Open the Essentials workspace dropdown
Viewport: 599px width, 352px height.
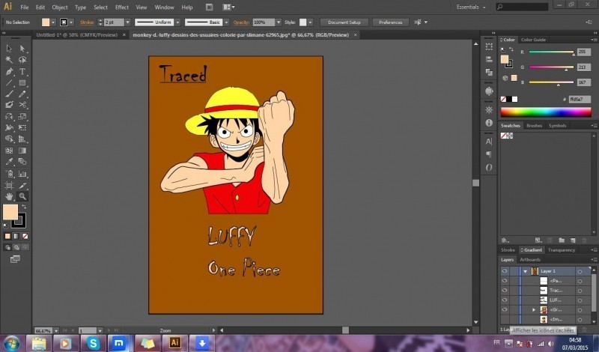pos(471,7)
